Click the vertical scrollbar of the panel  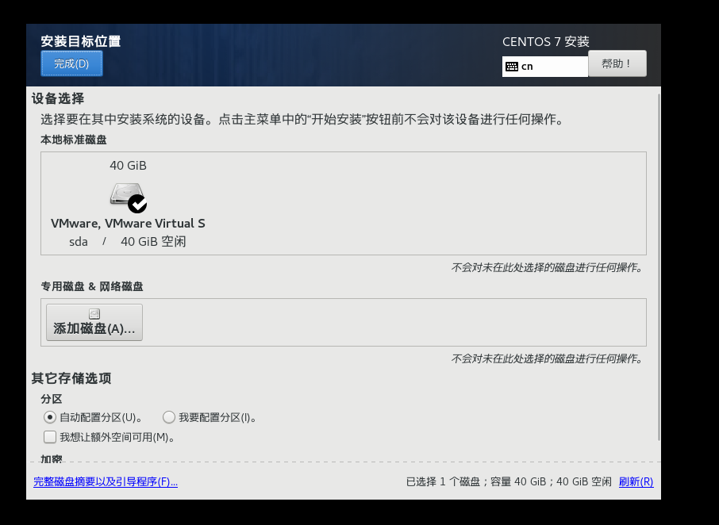659,267
